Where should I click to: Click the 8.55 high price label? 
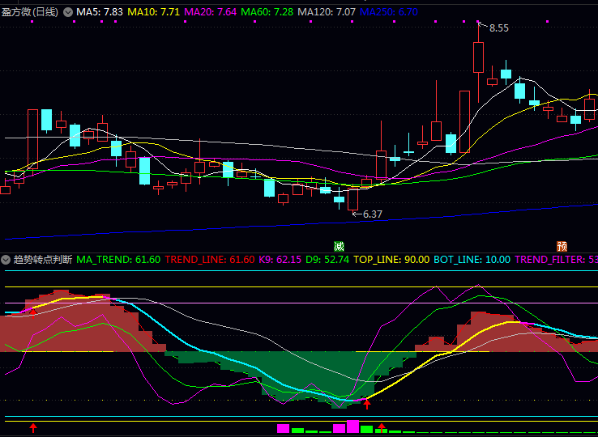click(x=498, y=28)
